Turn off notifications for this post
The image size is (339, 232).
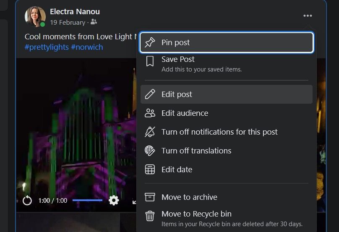pyautogui.click(x=227, y=132)
